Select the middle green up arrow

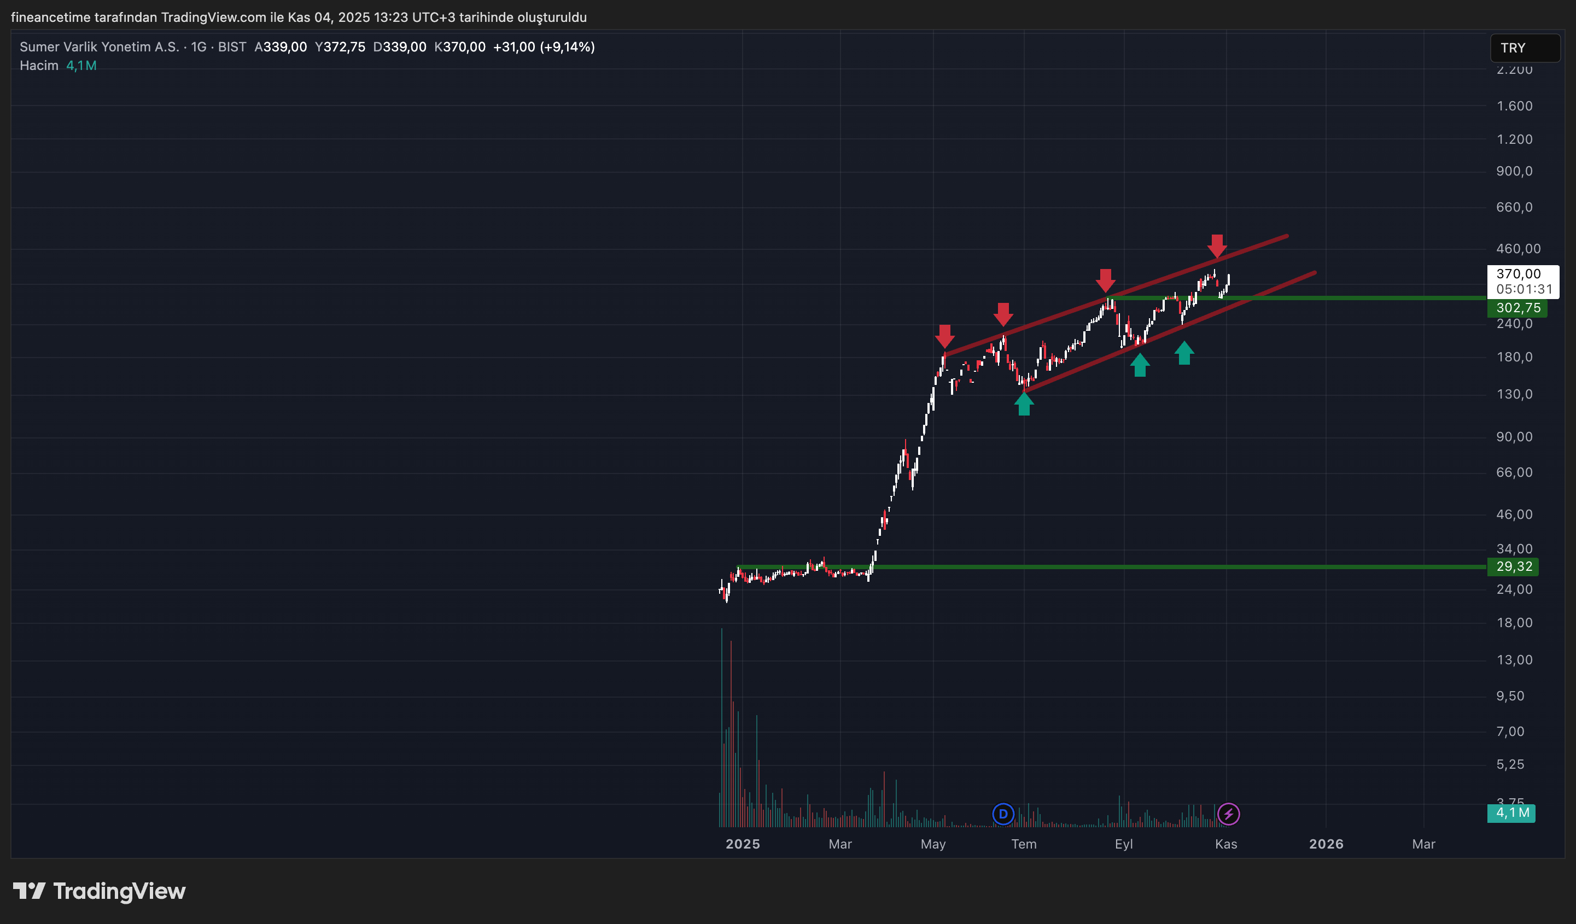point(1140,365)
